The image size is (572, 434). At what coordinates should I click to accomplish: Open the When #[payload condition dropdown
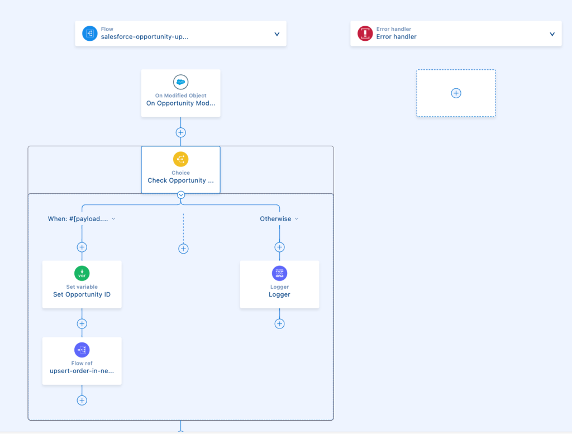[x=113, y=219]
